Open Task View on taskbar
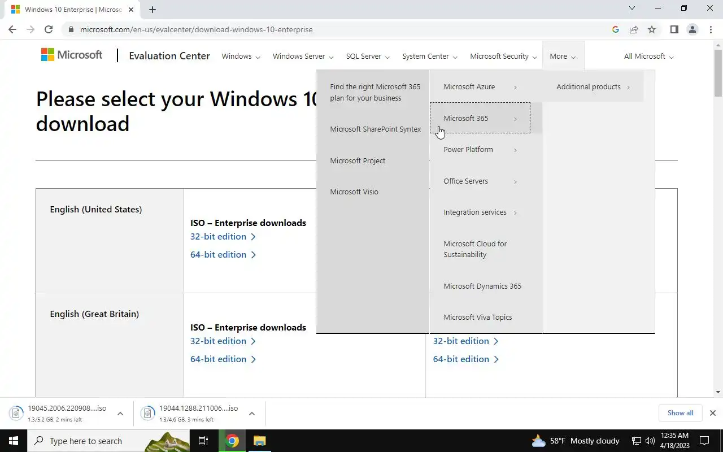This screenshot has width=723, height=452. click(203, 441)
